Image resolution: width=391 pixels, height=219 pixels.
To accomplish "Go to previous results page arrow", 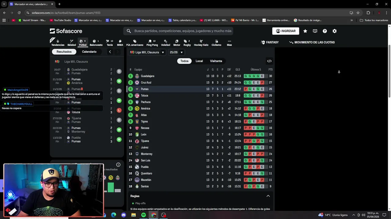I will click(x=110, y=52).
